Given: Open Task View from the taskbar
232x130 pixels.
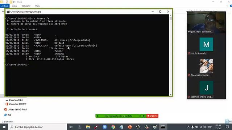Looking at the screenshot, I should (x=71, y=127).
